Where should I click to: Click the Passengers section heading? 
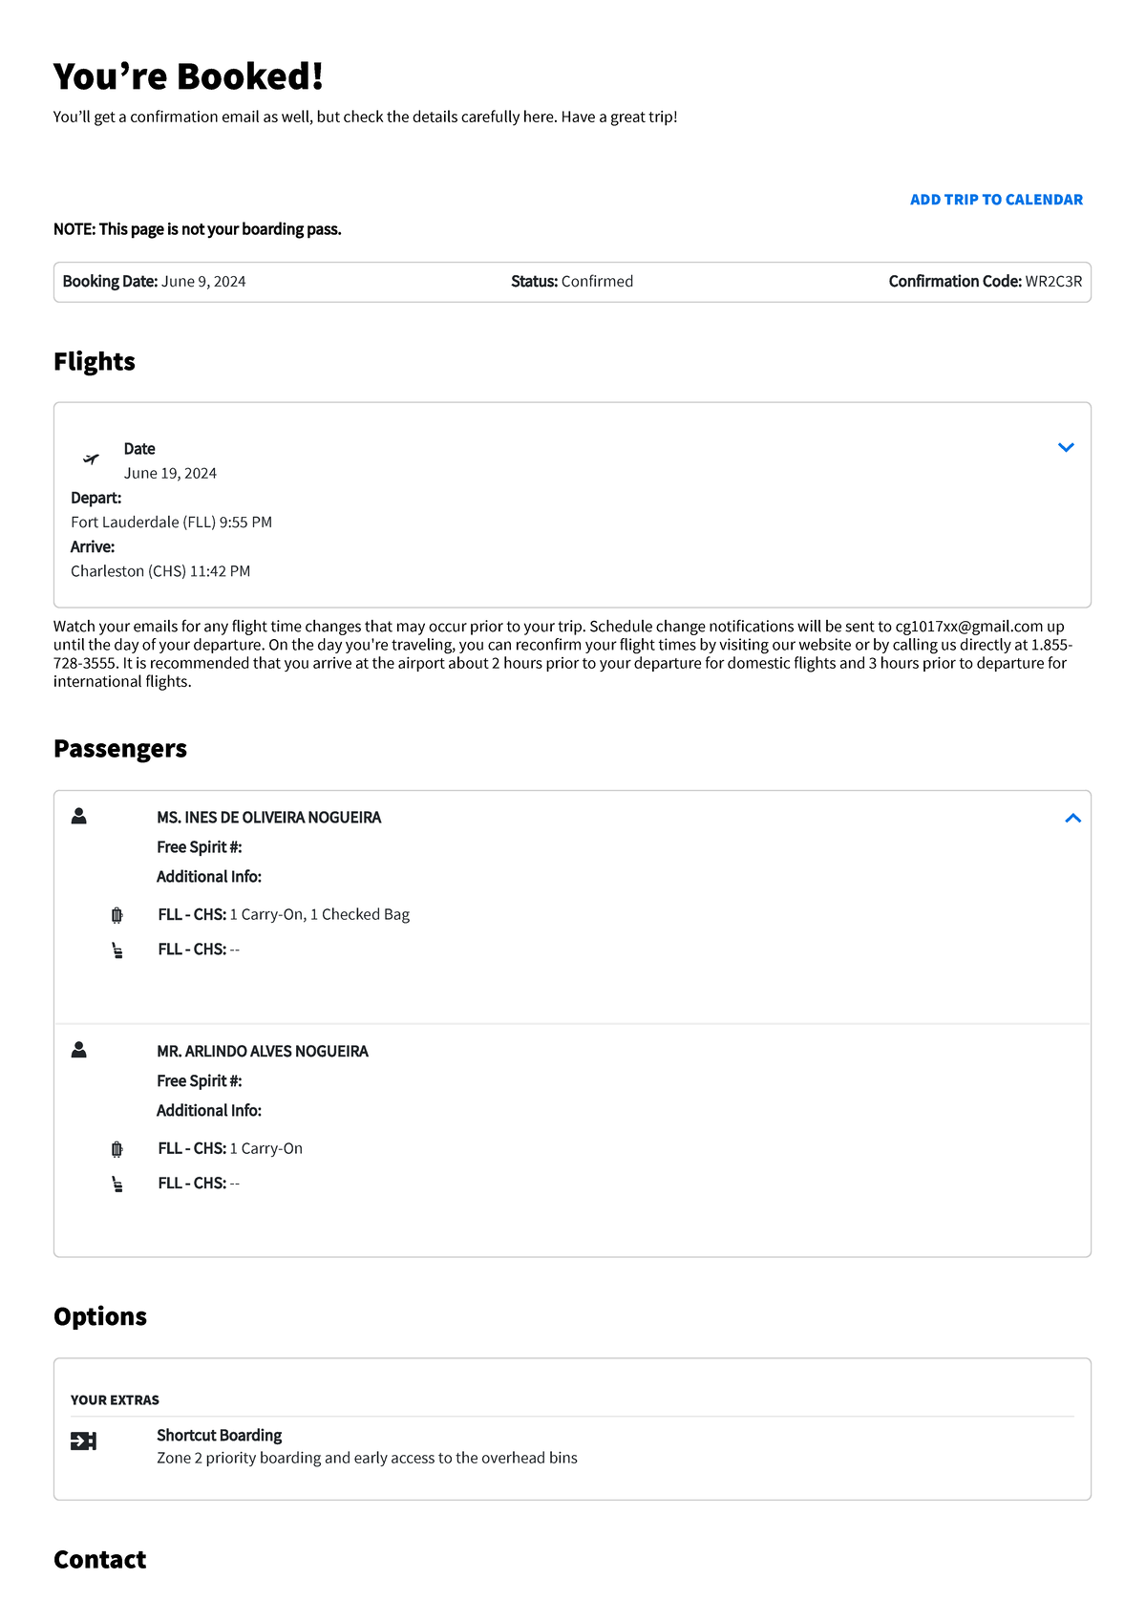[121, 748]
